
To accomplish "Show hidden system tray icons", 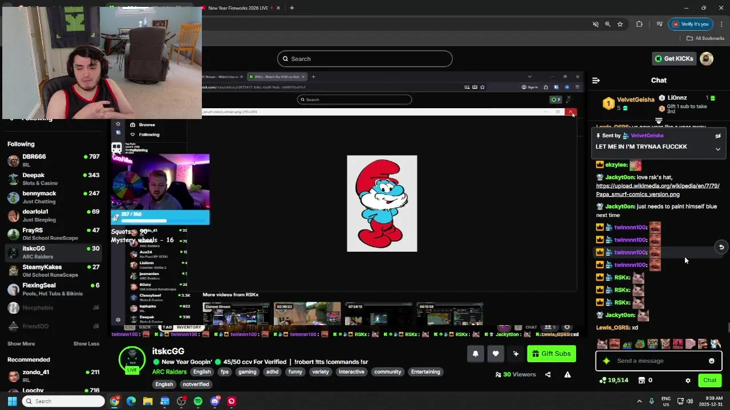I will tap(639, 401).
